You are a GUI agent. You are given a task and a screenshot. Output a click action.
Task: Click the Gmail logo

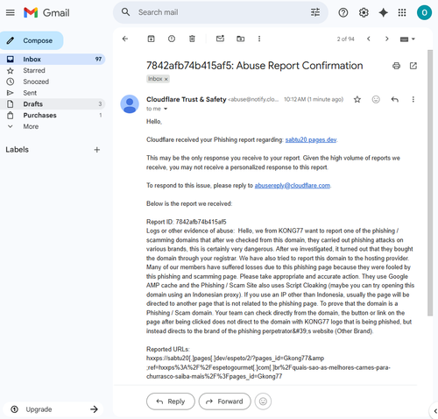pyautogui.click(x=46, y=12)
